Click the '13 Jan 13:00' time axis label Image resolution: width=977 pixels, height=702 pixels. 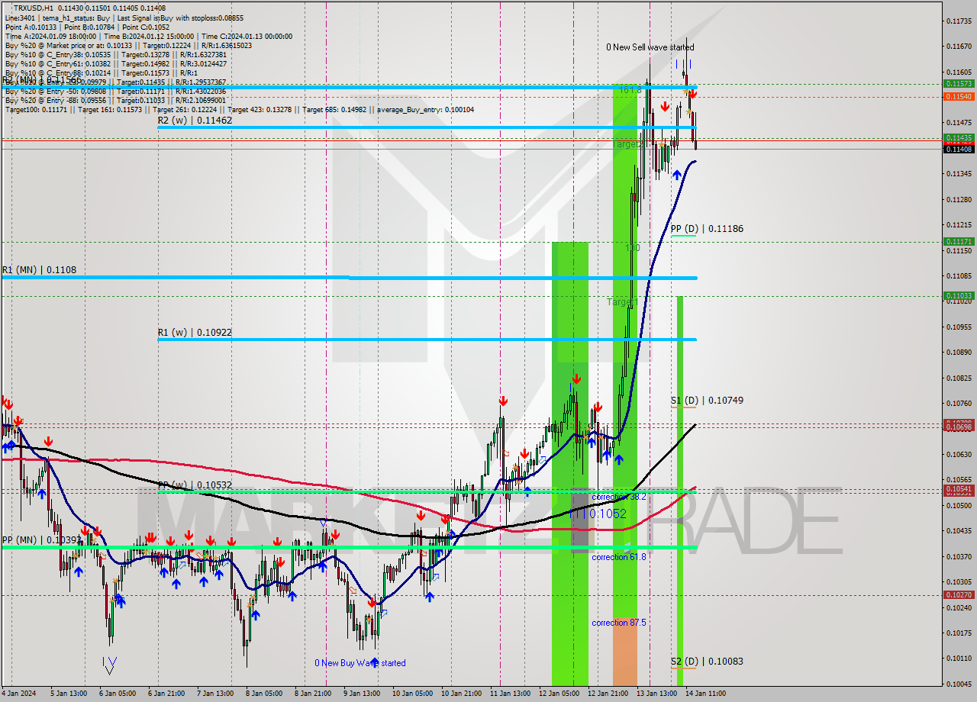click(656, 694)
